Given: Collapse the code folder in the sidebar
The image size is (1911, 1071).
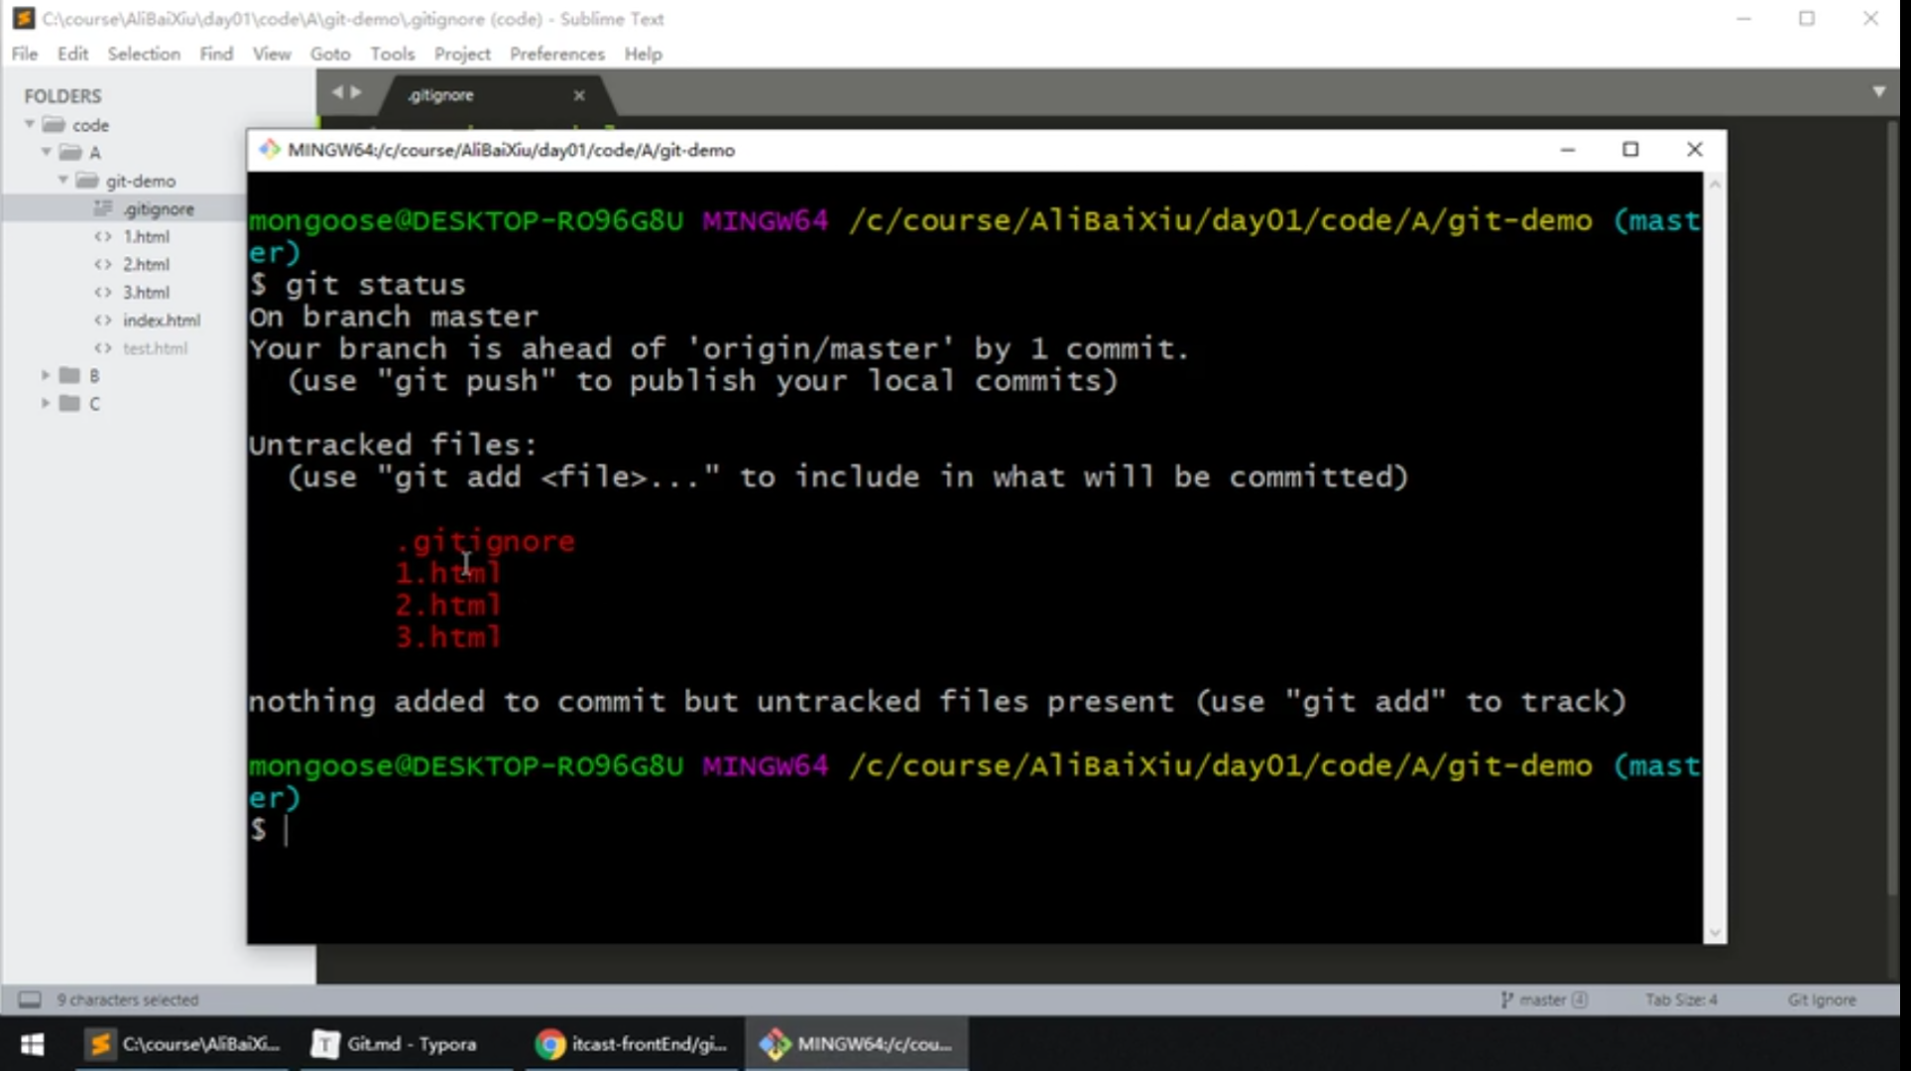Looking at the screenshot, I should pos(29,124).
